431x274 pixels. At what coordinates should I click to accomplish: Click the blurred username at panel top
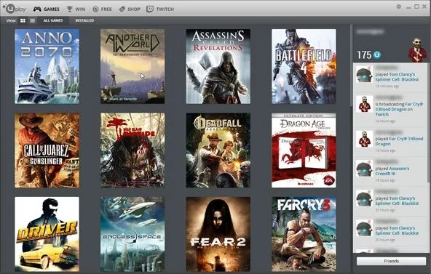coord(371,32)
